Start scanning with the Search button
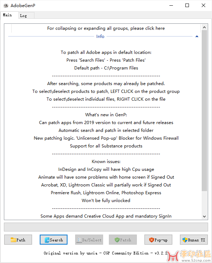212x263 pixels. coord(54,240)
